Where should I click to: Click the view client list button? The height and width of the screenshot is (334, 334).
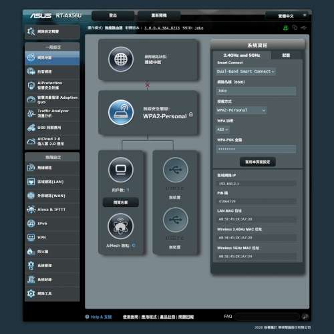point(121,202)
